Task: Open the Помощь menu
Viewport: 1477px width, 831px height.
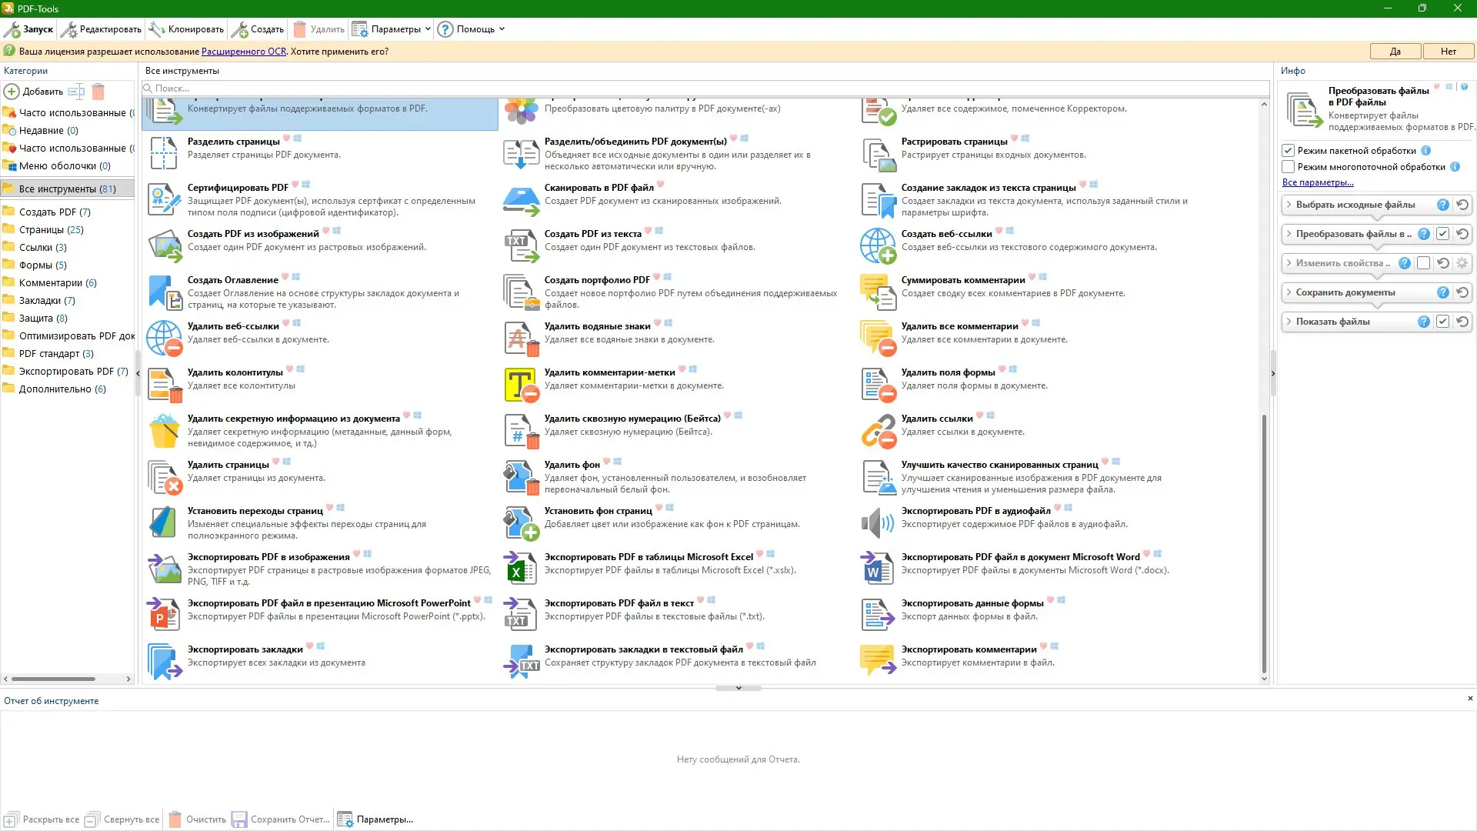Action: coord(471,29)
